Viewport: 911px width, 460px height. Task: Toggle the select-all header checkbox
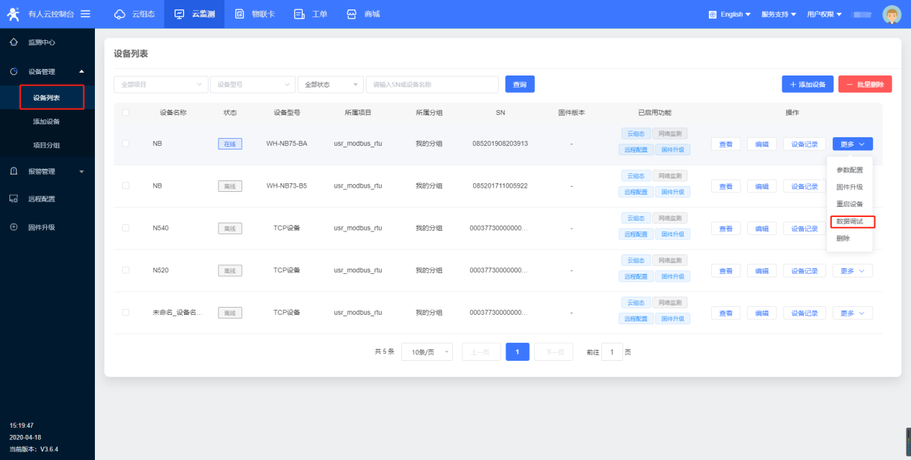(x=126, y=113)
